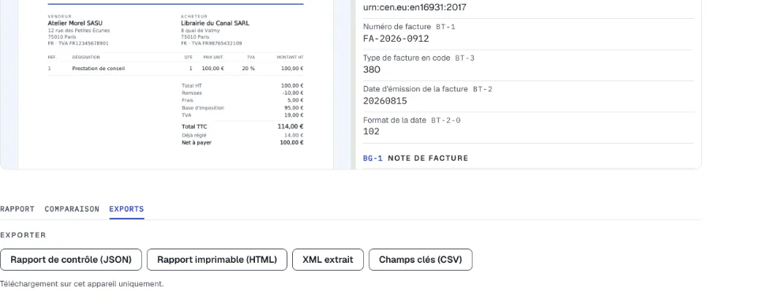Export Champs clés (CSV)

click(x=421, y=260)
